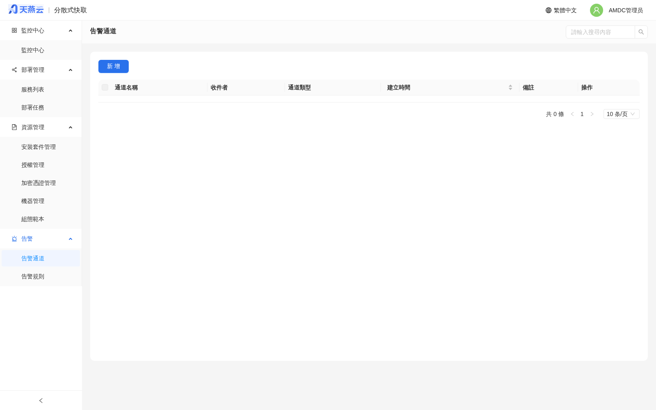Screen dimensions: 656x410
Task: Go to previous page arrow
Action: (x=572, y=114)
